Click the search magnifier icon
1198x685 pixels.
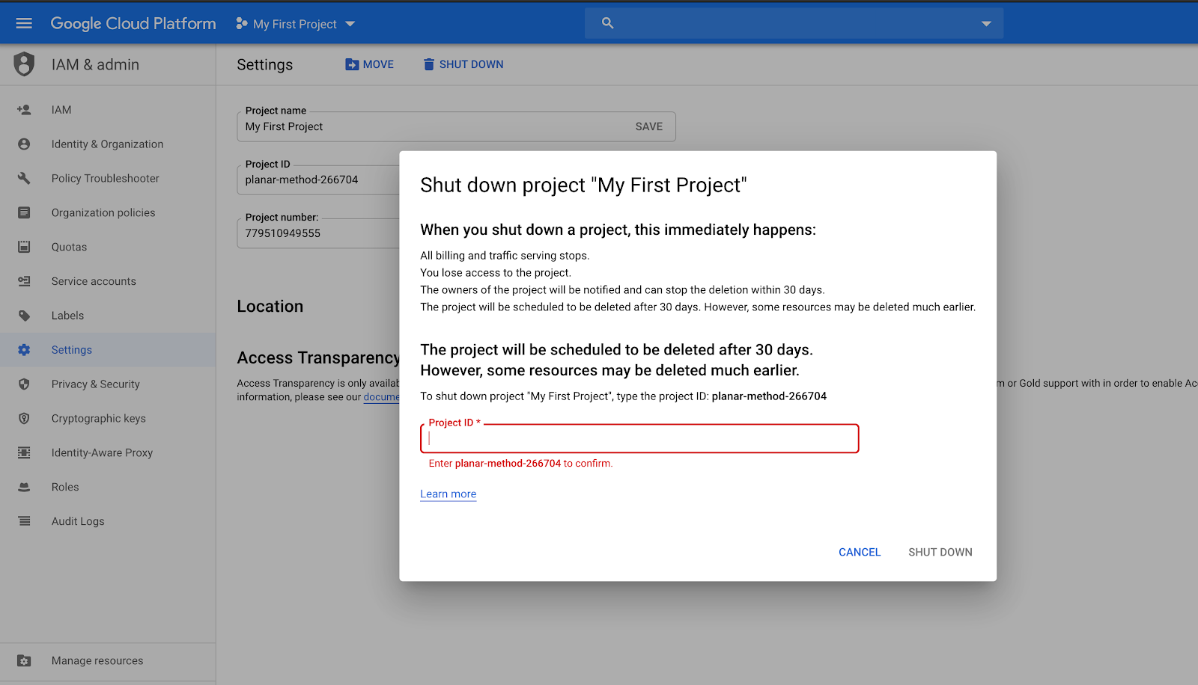(608, 23)
